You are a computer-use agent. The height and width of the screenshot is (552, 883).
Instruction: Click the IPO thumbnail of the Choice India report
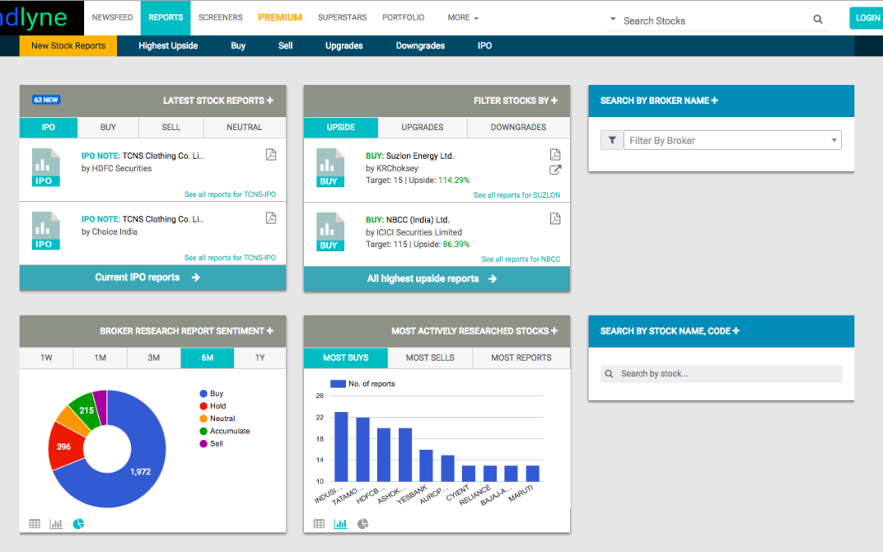click(x=46, y=231)
